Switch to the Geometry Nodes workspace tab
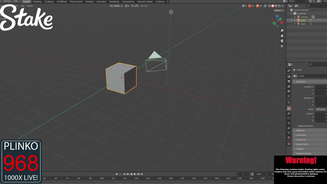 [x=145, y=2]
